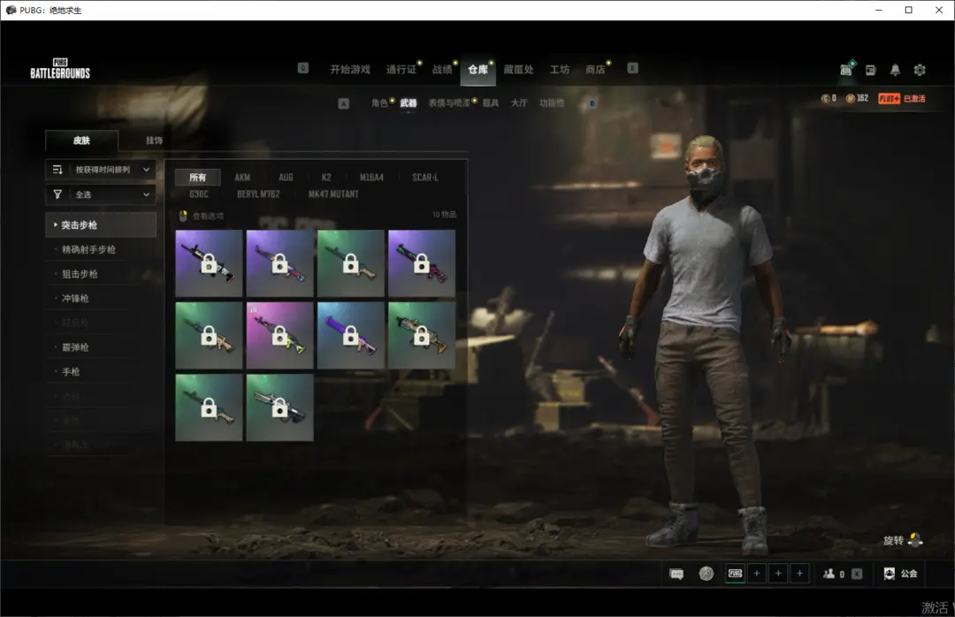
Task: Click the 旋转 rotate character icon
Action: 915,540
